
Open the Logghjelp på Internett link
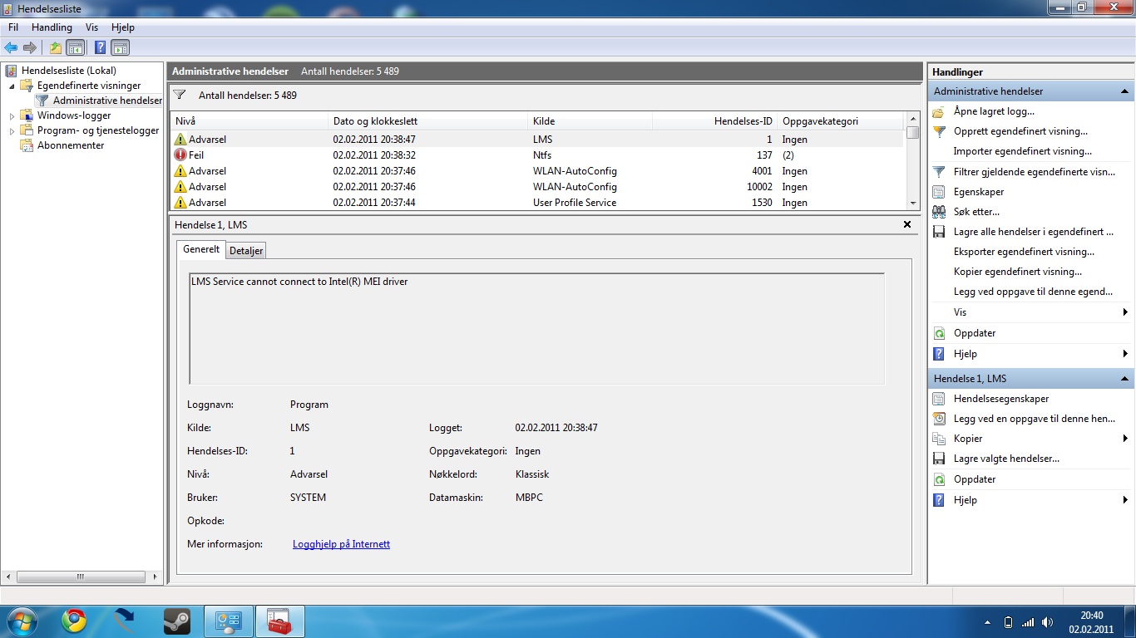[341, 544]
